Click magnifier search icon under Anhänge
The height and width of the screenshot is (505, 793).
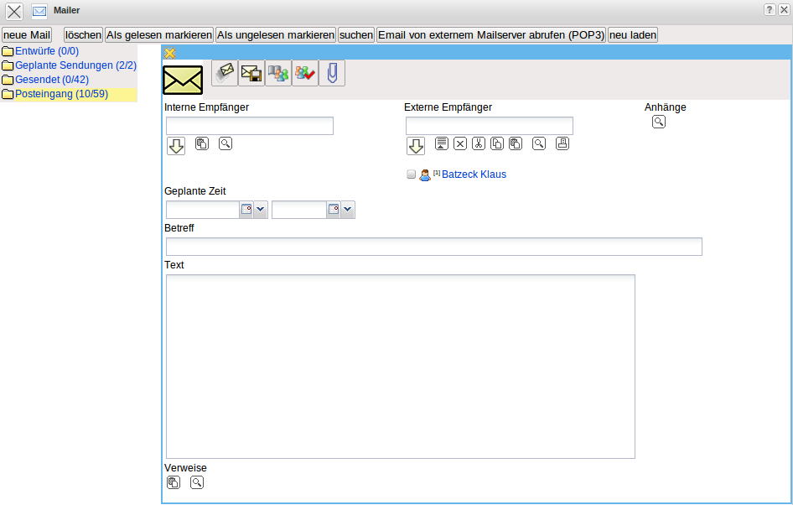(x=659, y=122)
